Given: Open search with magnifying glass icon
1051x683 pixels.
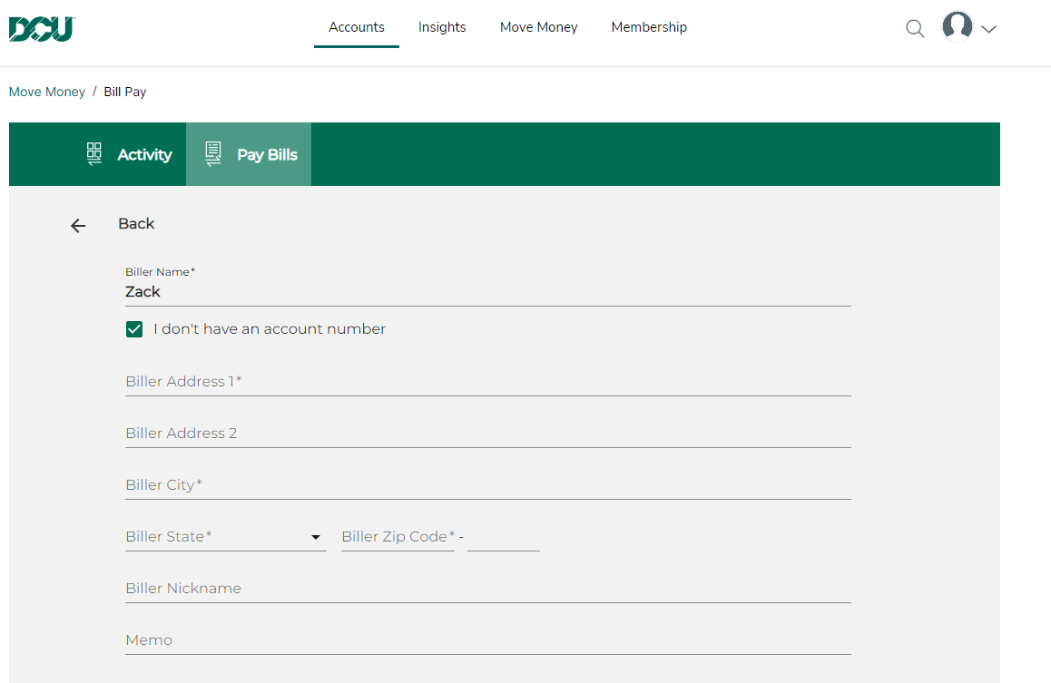Looking at the screenshot, I should (x=915, y=28).
